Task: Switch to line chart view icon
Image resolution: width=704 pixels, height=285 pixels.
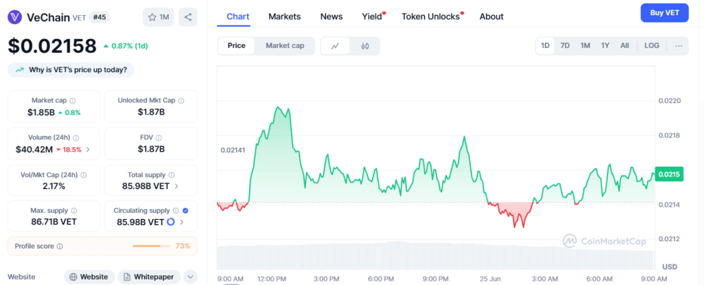Action: (335, 46)
